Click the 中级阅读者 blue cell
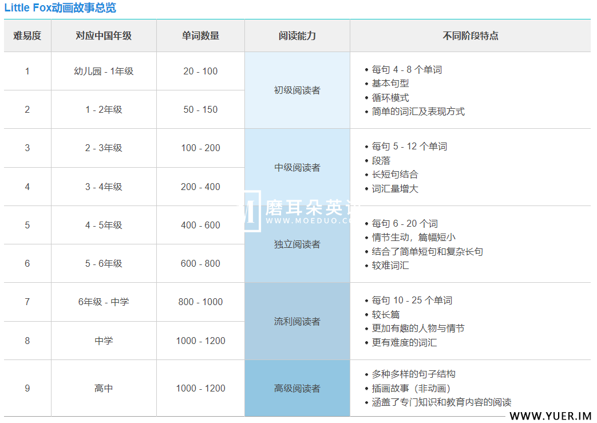 pyautogui.click(x=297, y=167)
